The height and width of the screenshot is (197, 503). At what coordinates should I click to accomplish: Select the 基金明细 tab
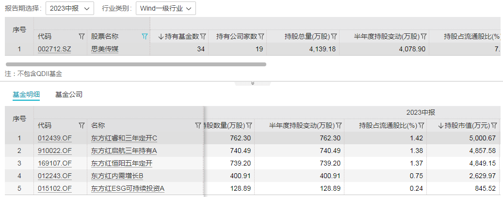coord(26,94)
